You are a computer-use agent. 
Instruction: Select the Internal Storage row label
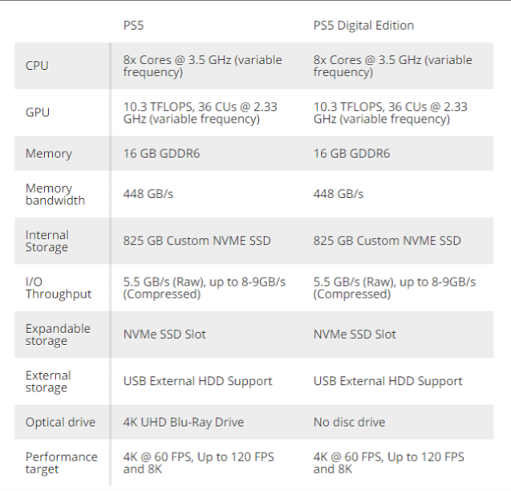[47, 241]
